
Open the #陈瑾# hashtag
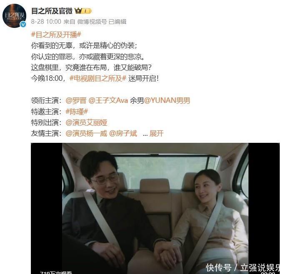click(x=77, y=112)
